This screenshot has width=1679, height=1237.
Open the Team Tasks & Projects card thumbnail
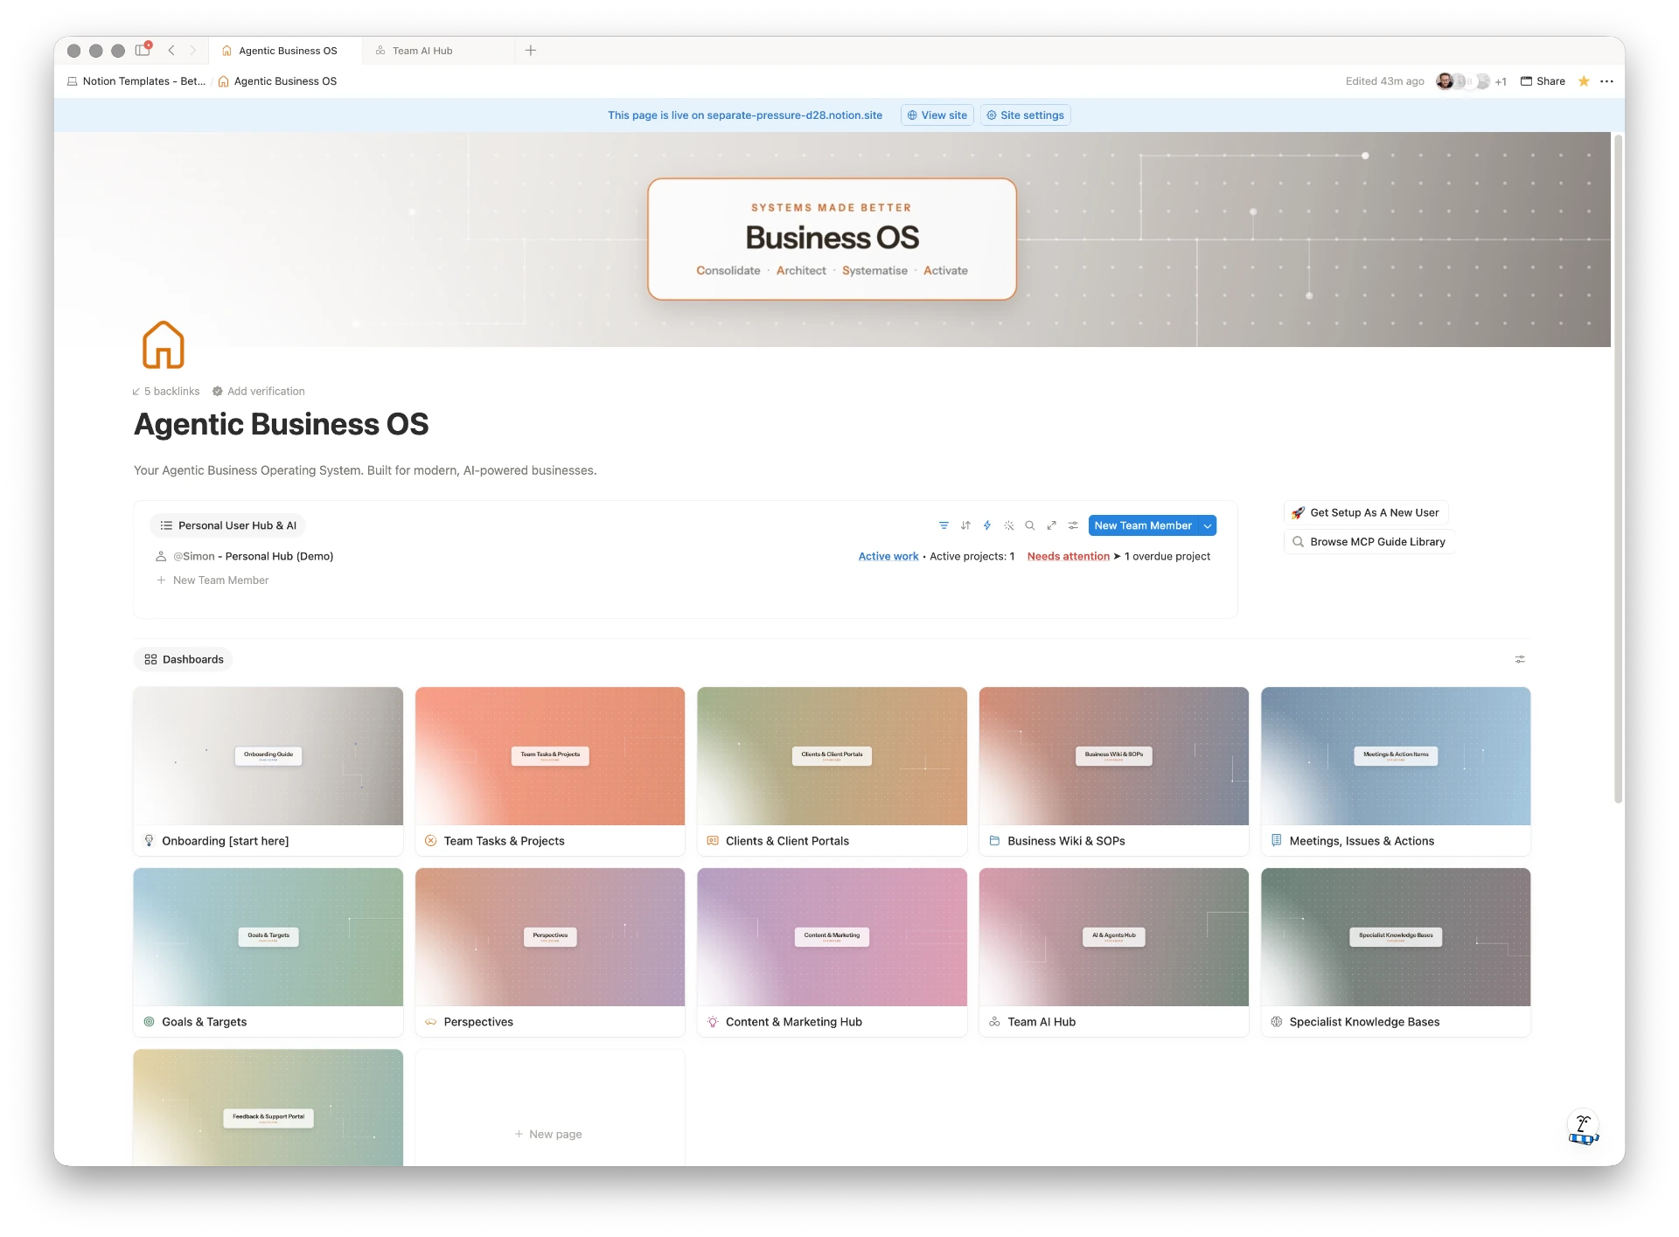(550, 756)
